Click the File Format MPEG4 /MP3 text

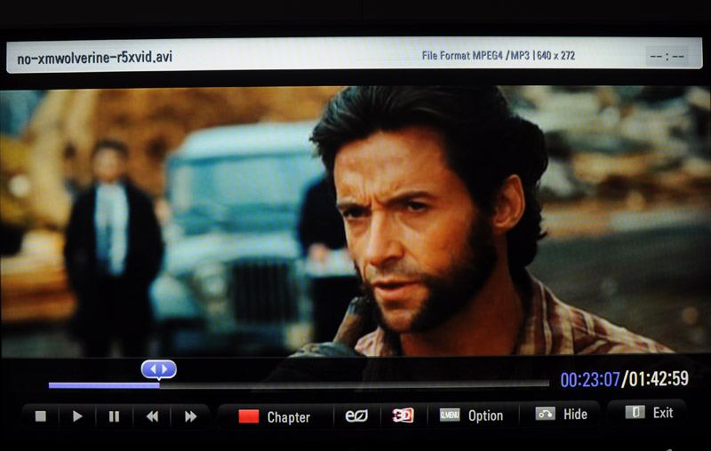click(x=475, y=56)
